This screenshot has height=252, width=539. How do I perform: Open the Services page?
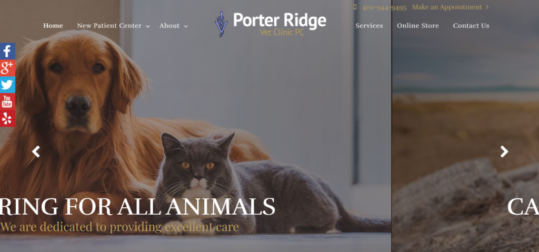pyautogui.click(x=369, y=26)
